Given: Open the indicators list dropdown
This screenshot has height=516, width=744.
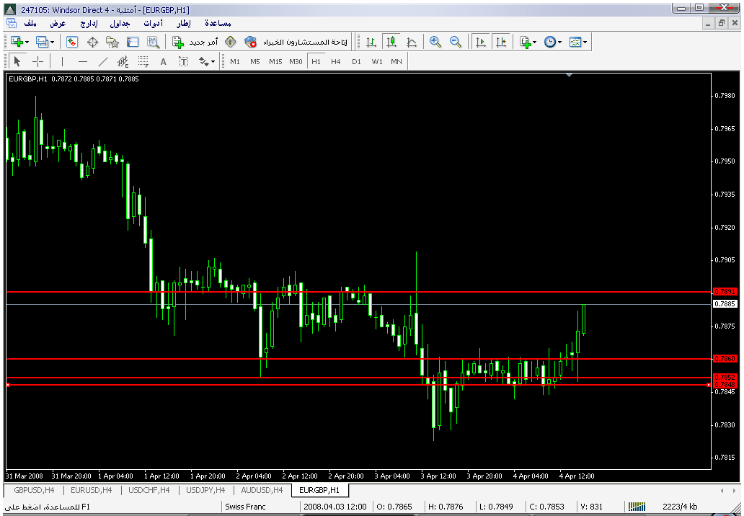Looking at the screenshot, I should pos(534,43).
